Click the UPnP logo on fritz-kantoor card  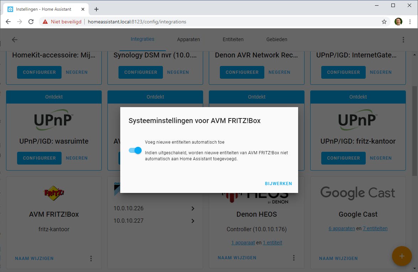click(x=358, y=120)
